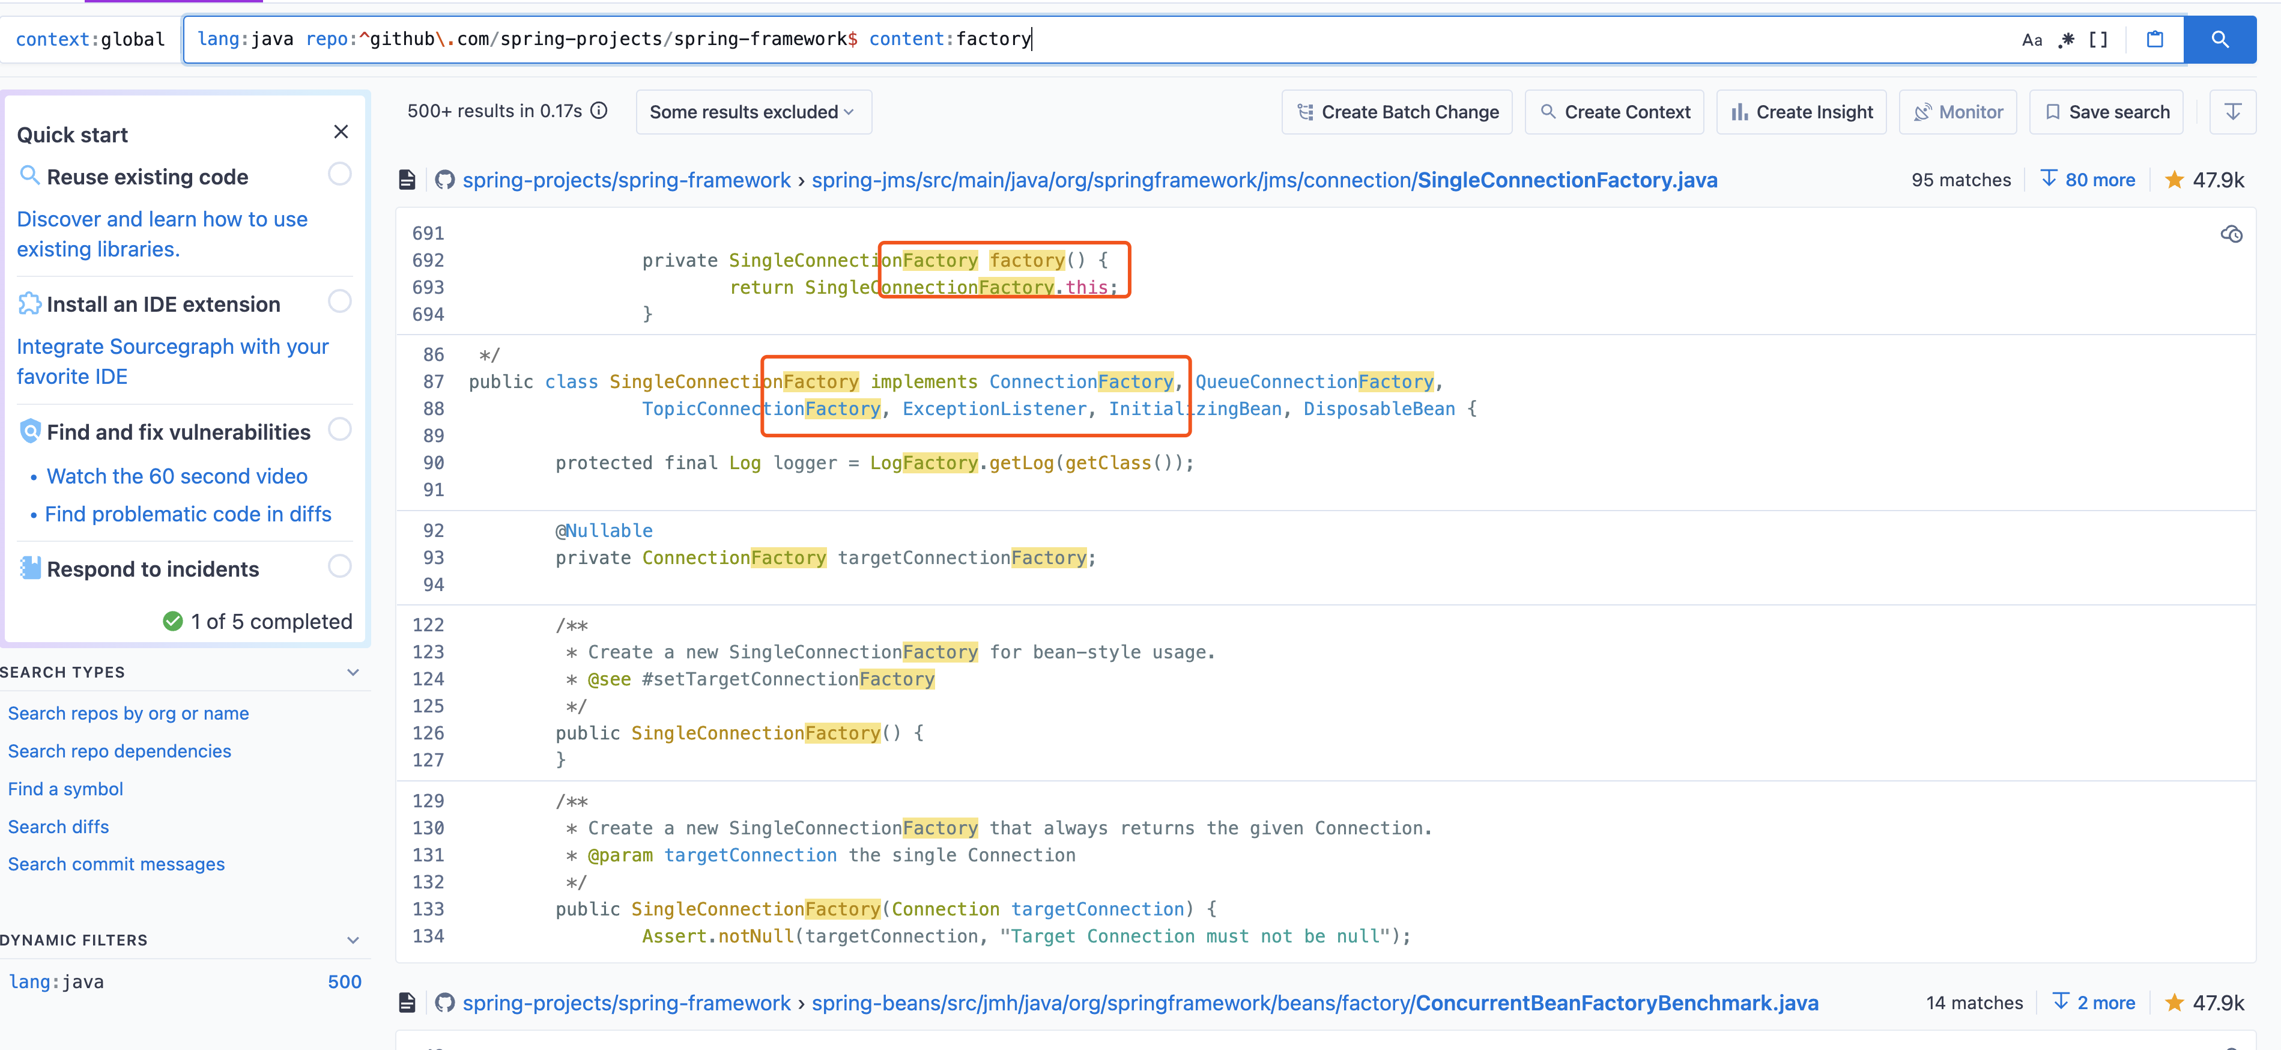Copy the full query clipboard icon
The image size is (2281, 1050).
click(x=2154, y=40)
